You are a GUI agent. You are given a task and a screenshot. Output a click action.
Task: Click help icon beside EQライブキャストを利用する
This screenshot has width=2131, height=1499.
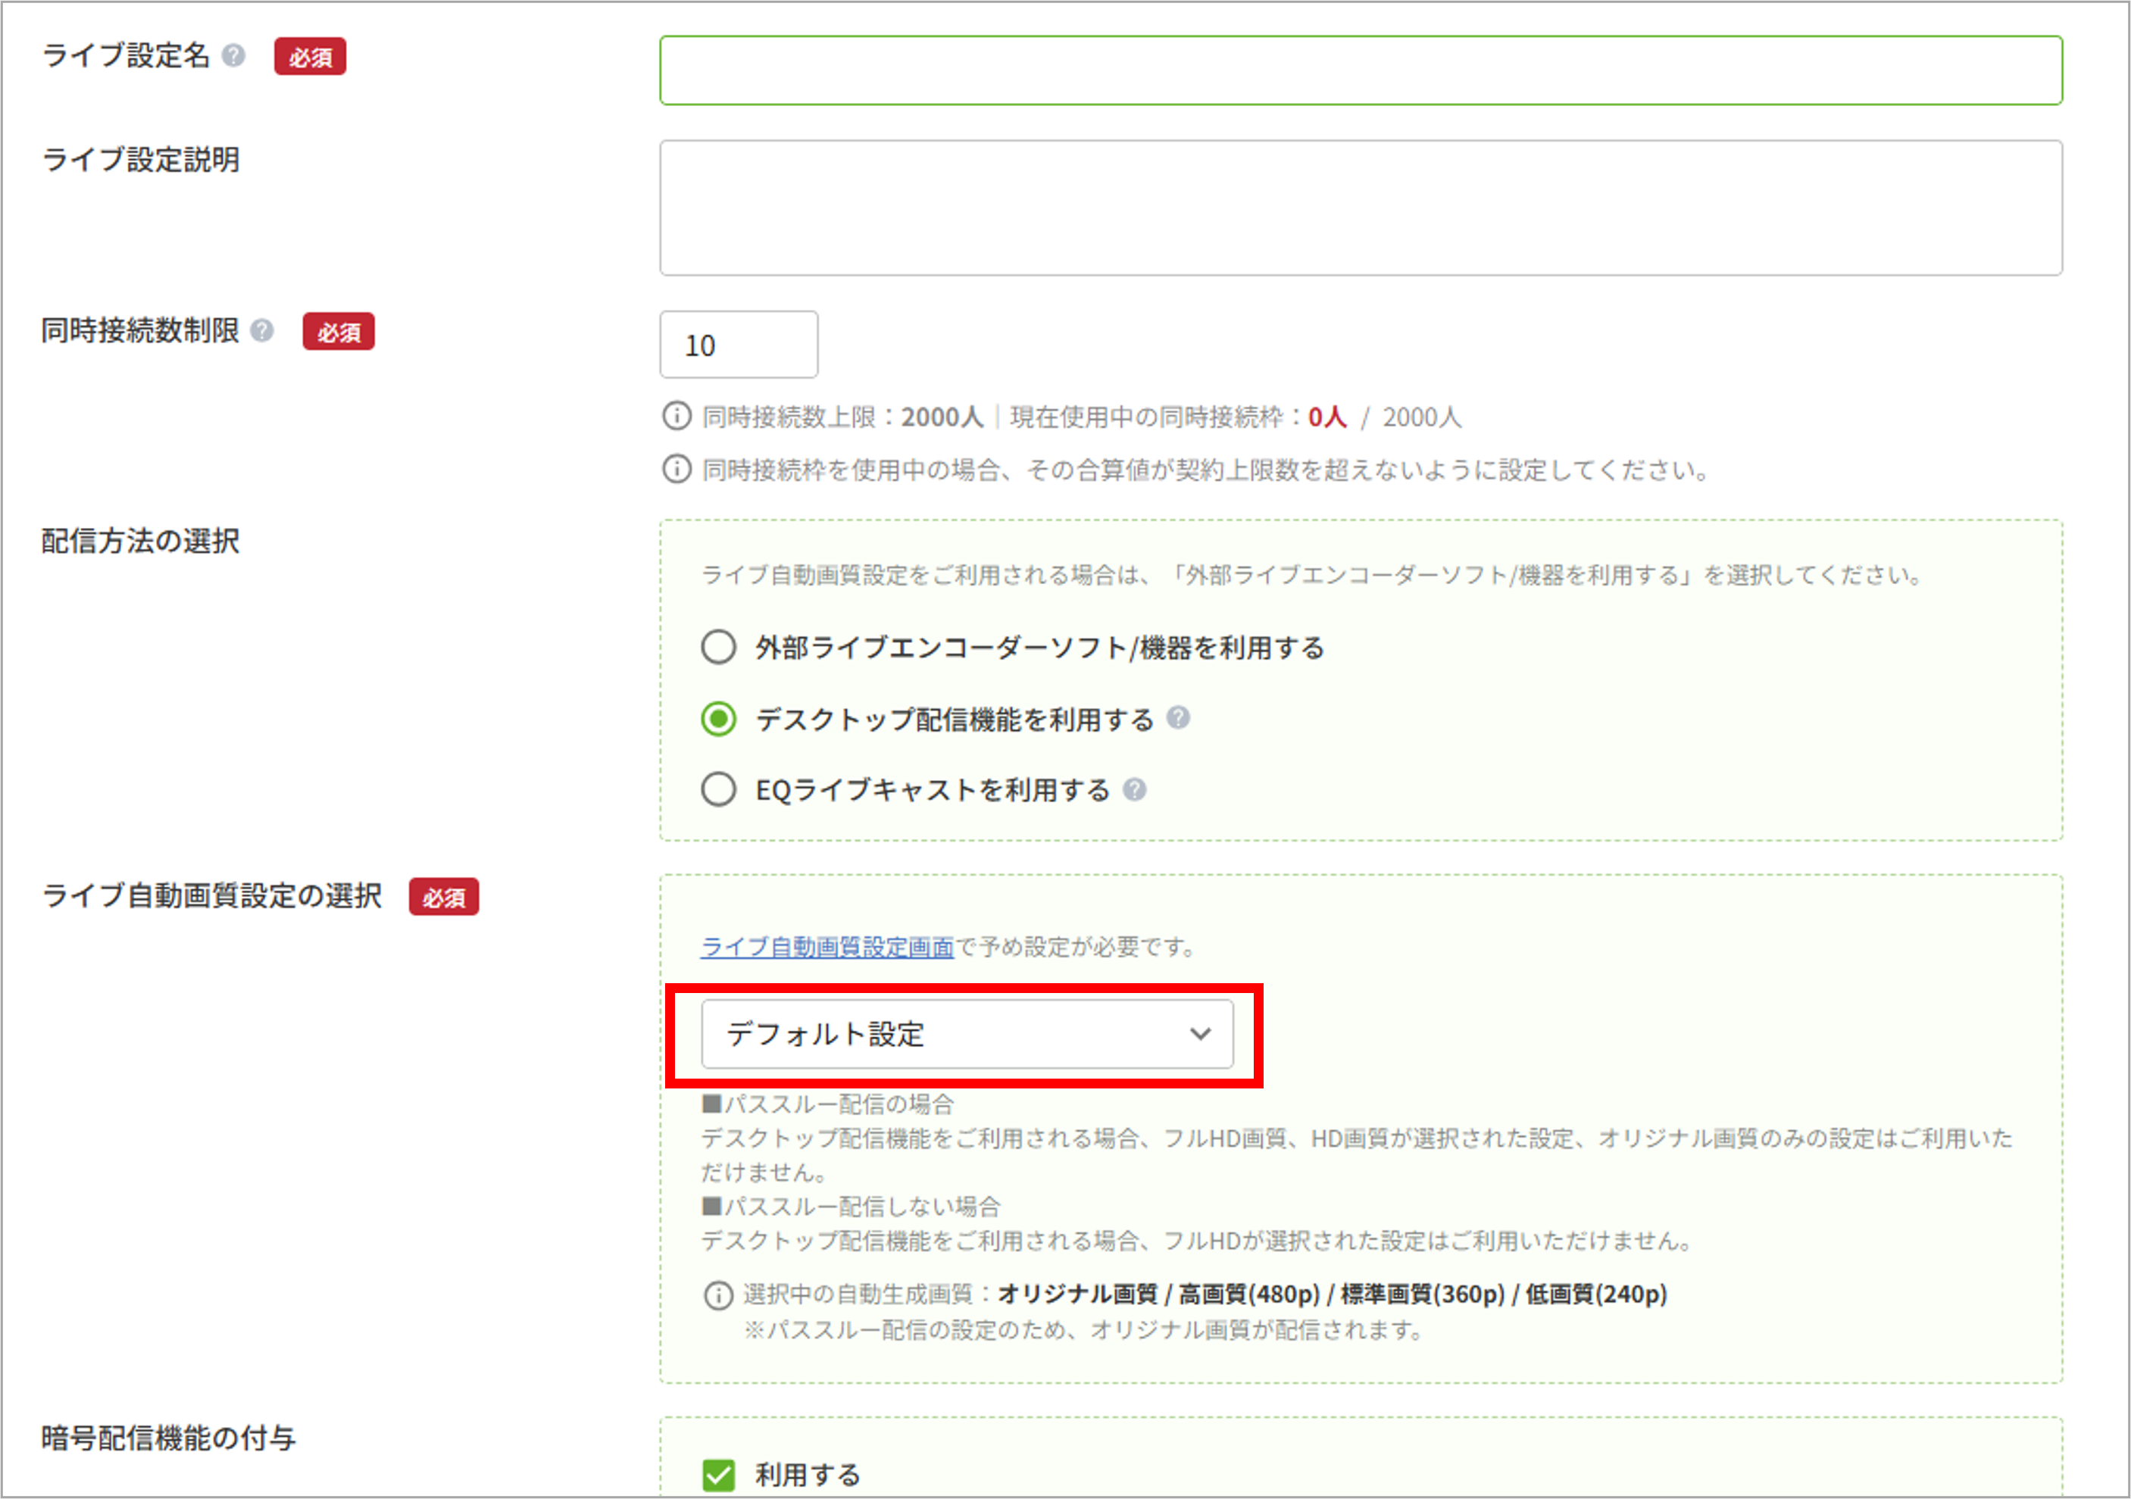(x=1134, y=789)
